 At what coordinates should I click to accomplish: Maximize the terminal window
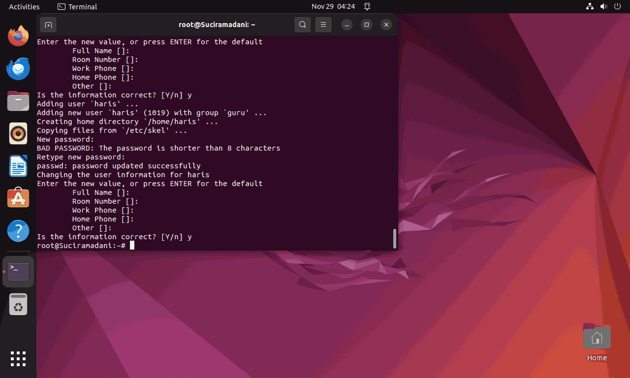(x=367, y=25)
